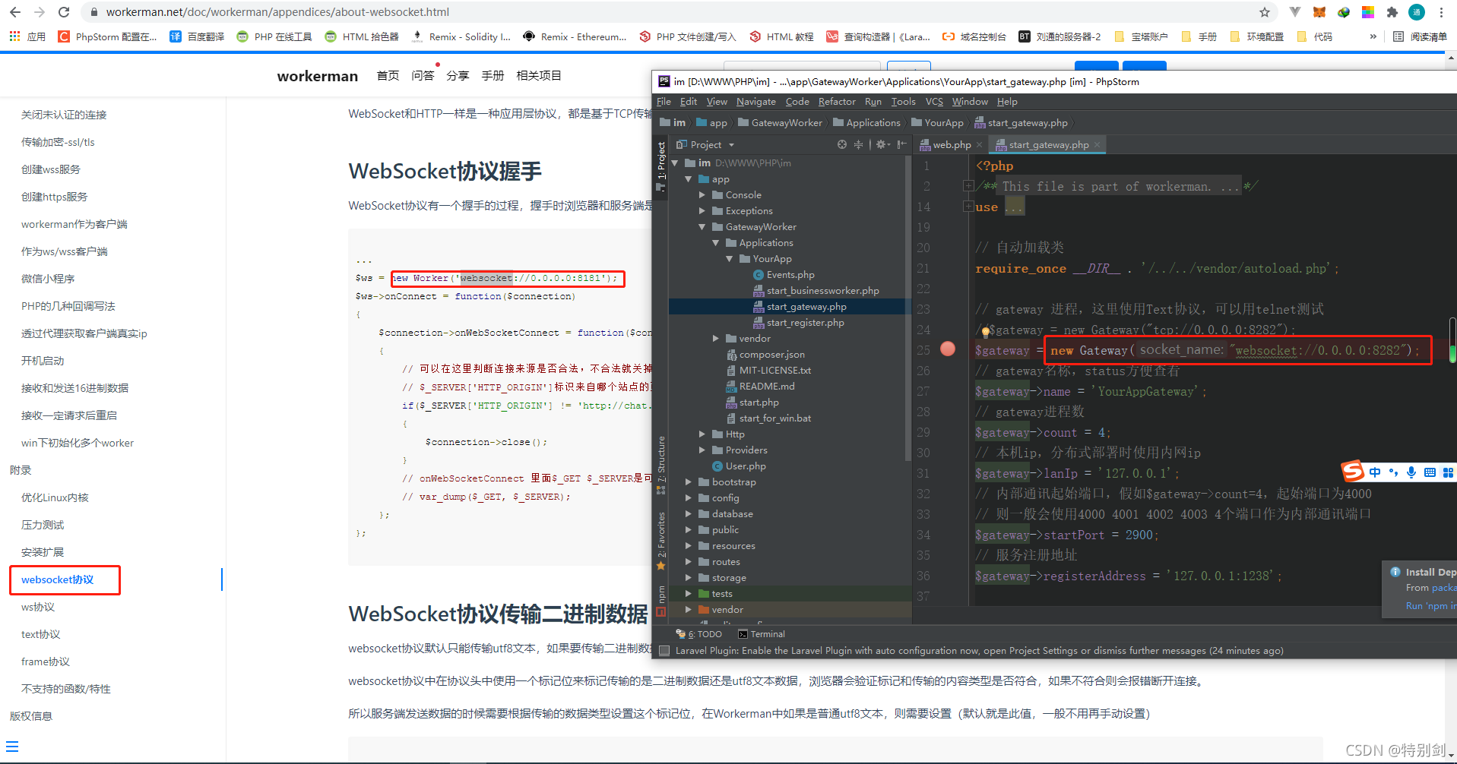Click the browser address bar URL
This screenshot has width=1457, height=764.
(277, 12)
